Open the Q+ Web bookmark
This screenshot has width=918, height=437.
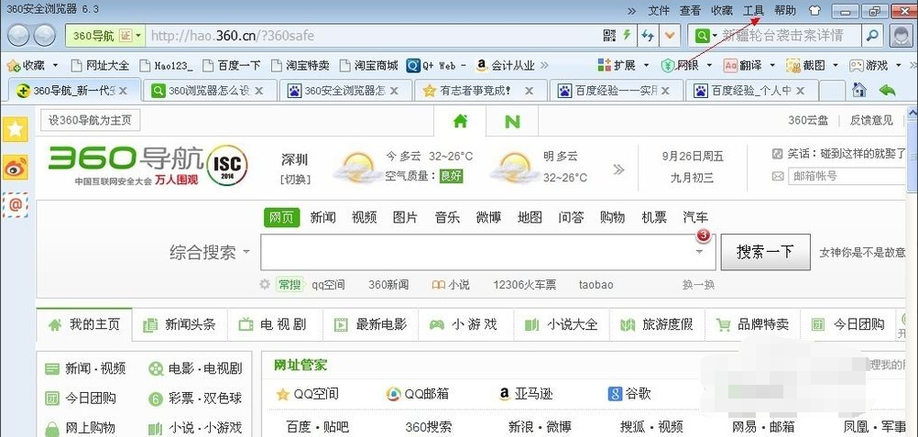pos(436,65)
